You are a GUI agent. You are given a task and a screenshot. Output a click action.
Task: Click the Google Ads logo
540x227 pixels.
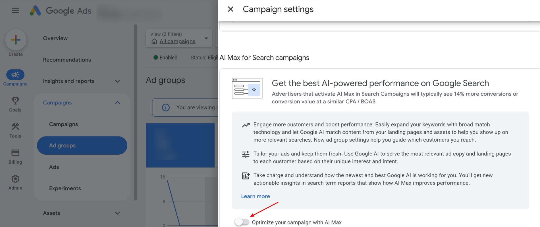point(61,11)
